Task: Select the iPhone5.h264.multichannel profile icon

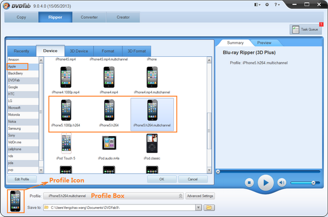Action: pos(153,110)
